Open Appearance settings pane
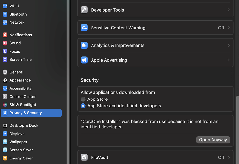 pos(31,80)
